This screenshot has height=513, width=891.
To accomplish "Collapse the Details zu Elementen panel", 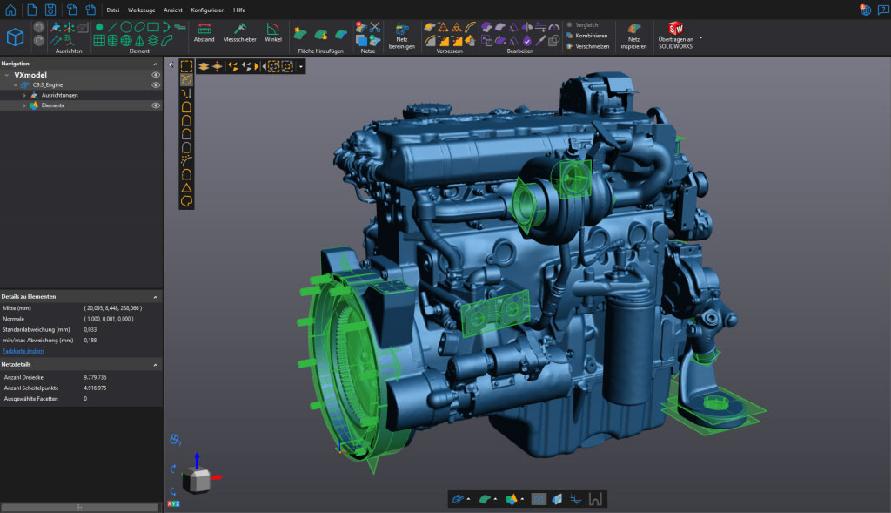I will tap(156, 297).
